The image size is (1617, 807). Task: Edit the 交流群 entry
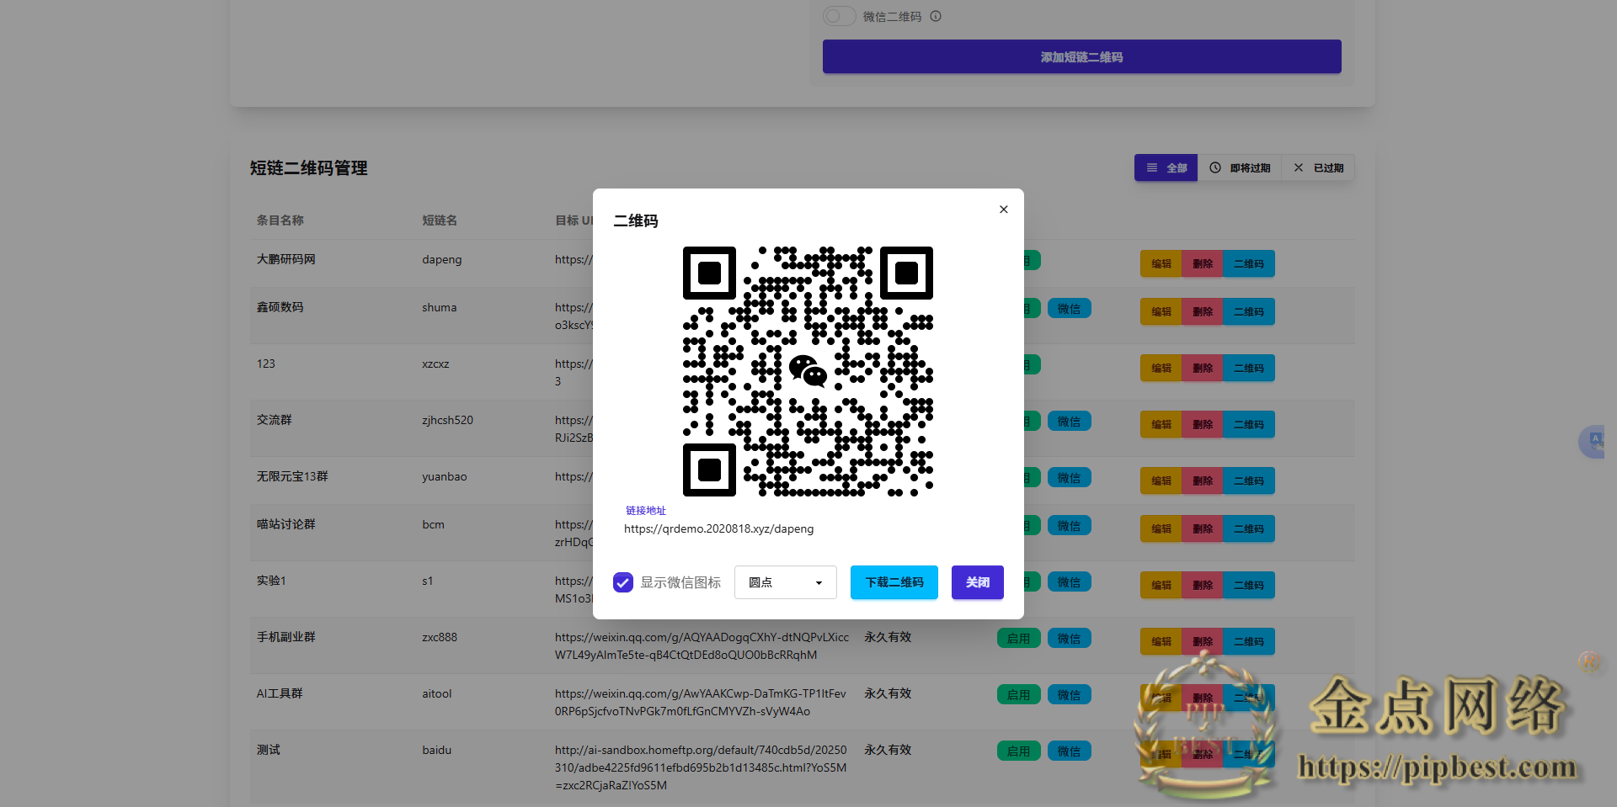point(1161,424)
